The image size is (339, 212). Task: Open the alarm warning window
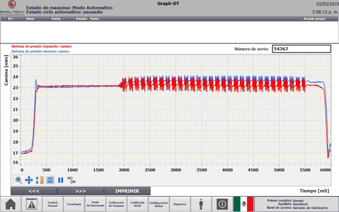click(x=32, y=204)
